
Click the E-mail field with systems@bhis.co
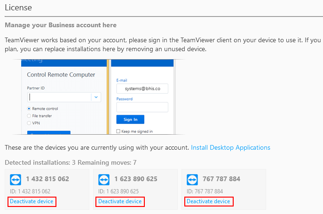142,88
